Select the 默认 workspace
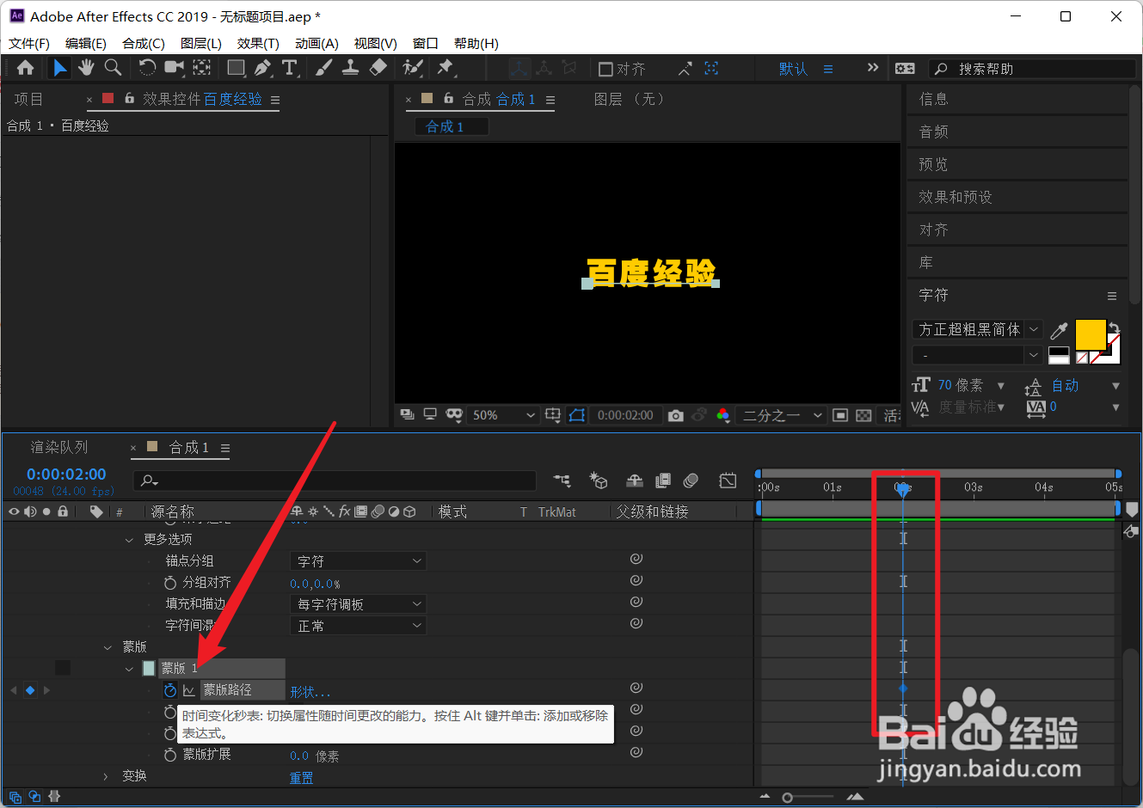Screen dimensions: 1143x808 pyautogui.click(x=793, y=69)
